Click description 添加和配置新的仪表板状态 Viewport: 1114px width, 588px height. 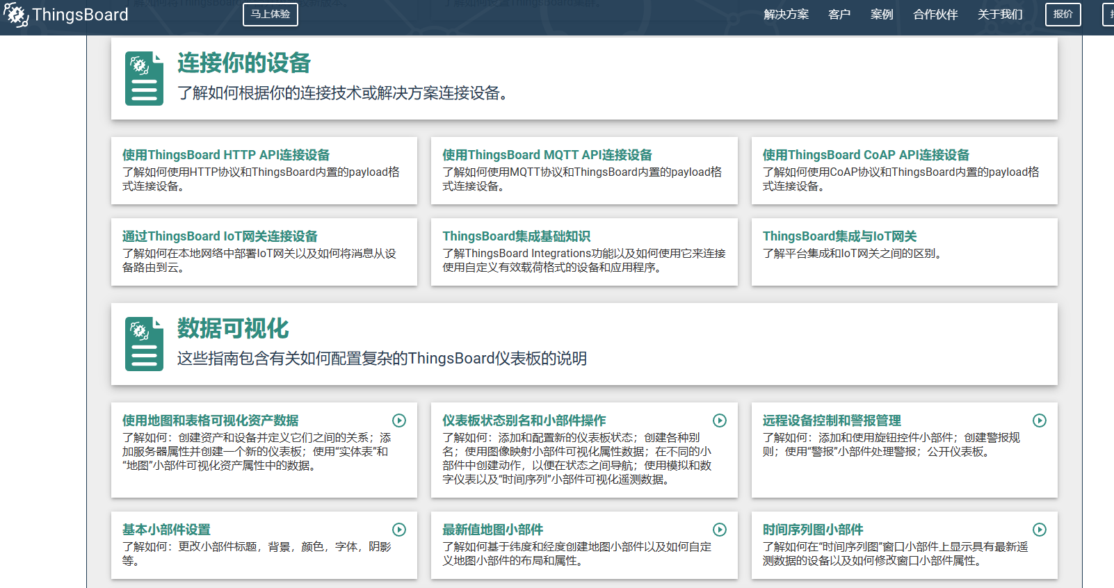(x=577, y=459)
